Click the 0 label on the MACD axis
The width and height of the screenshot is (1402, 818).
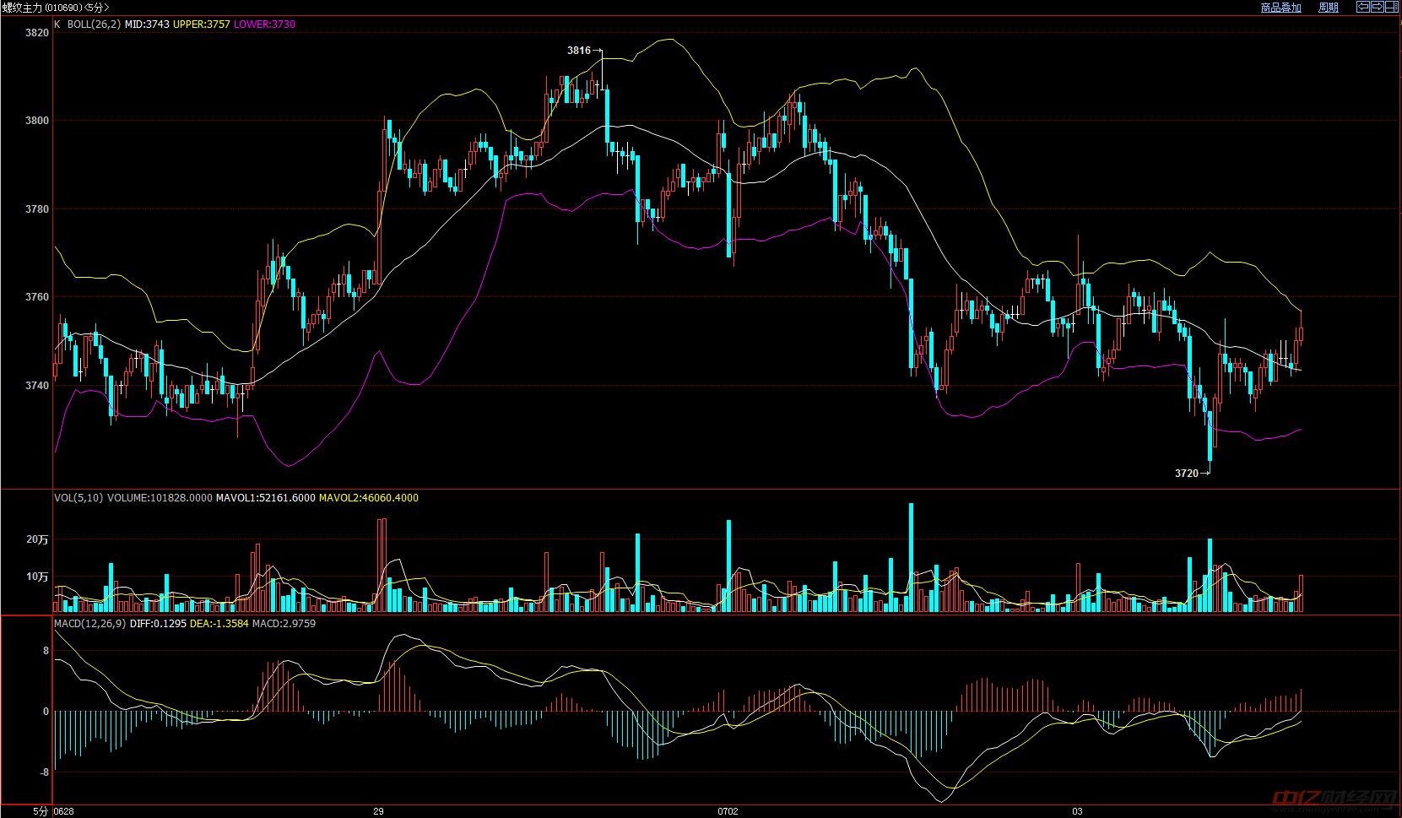(x=46, y=712)
